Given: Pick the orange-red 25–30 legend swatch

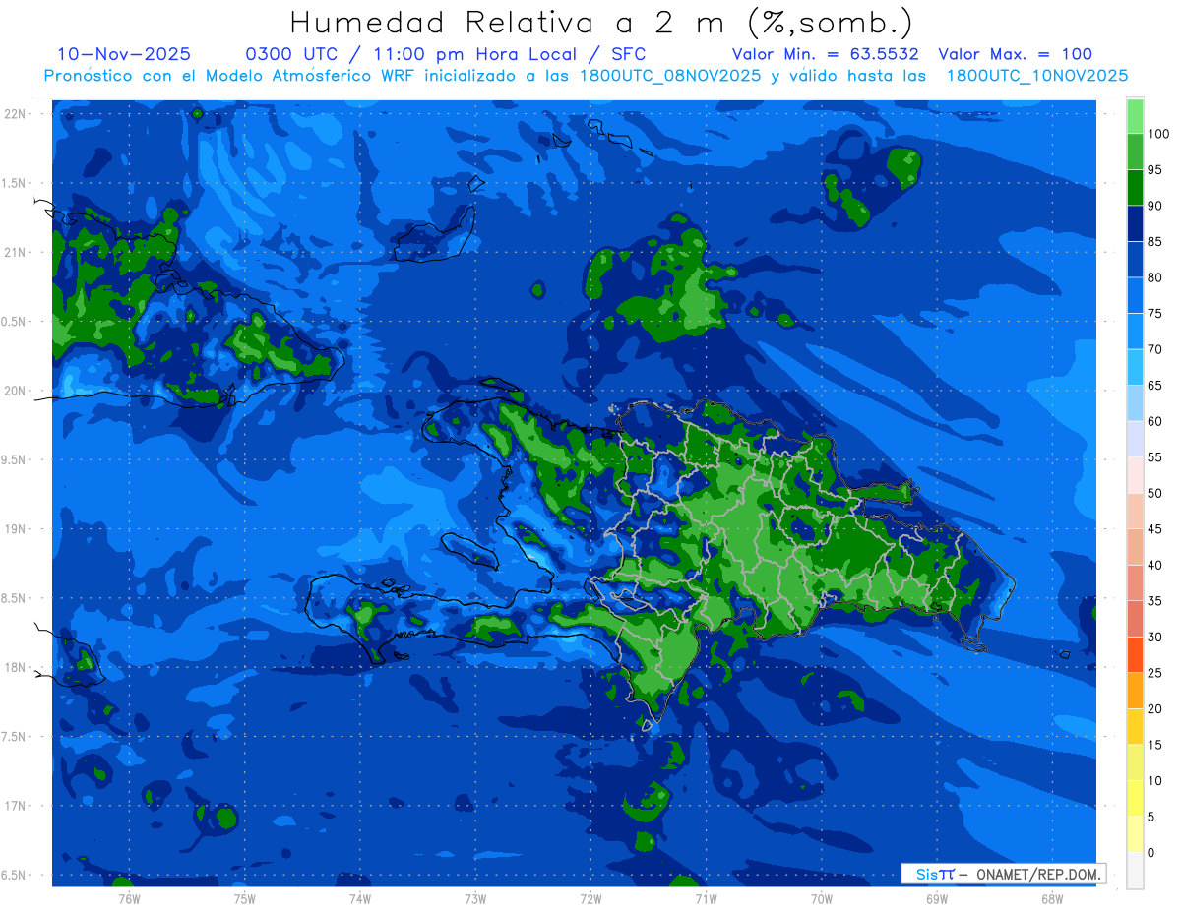Looking at the screenshot, I should coord(1135,654).
